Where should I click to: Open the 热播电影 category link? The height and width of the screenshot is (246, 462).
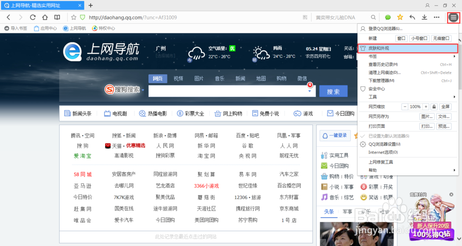pos(153,114)
